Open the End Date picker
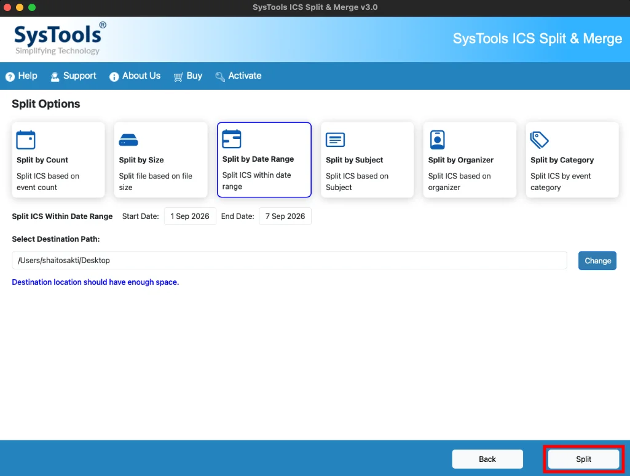Screen dimensions: 630x476 (285, 216)
